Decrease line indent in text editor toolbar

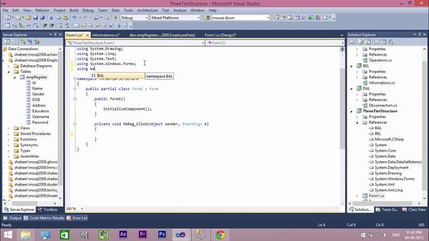pos(45,25)
